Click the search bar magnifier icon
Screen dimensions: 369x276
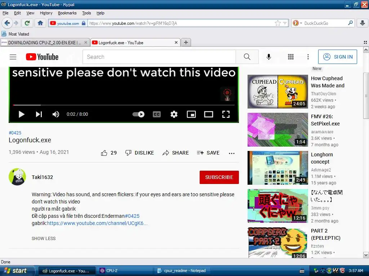point(350,23)
